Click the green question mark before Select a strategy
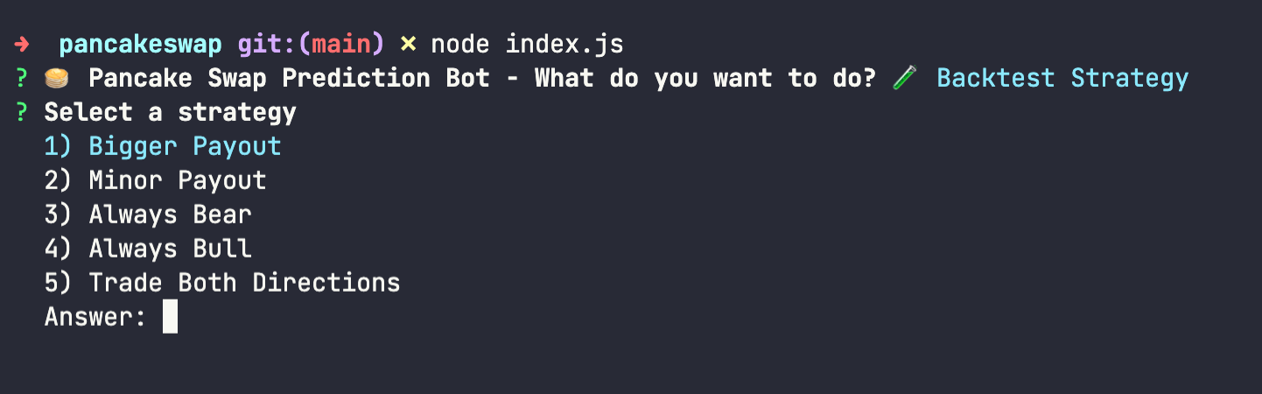This screenshot has height=394, width=1262. (x=22, y=113)
